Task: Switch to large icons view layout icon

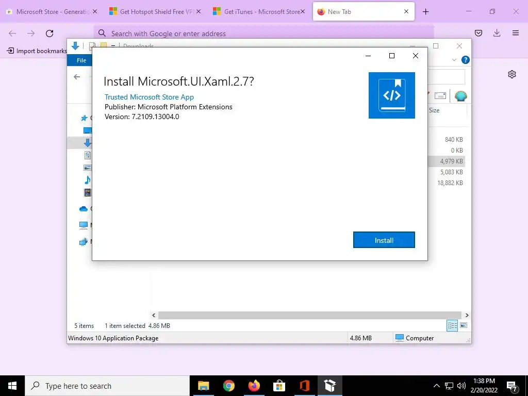Action: point(464,325)
